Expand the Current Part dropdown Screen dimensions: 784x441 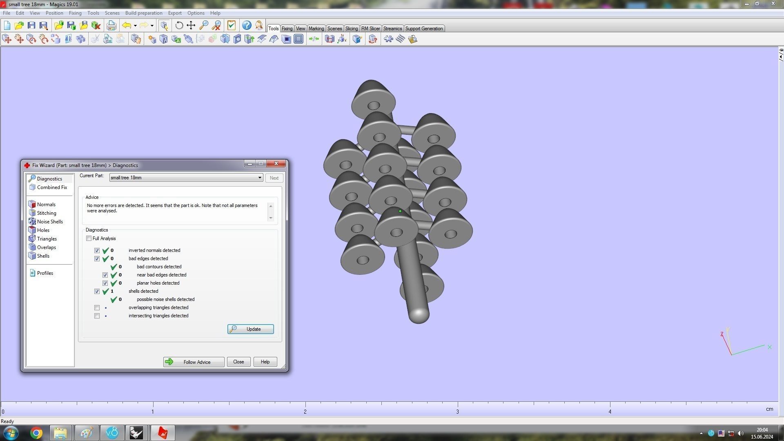259,178
